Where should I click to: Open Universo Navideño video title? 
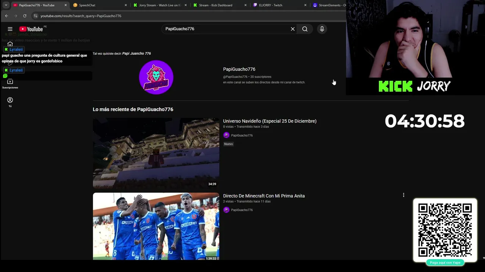[x=270, y=121]
